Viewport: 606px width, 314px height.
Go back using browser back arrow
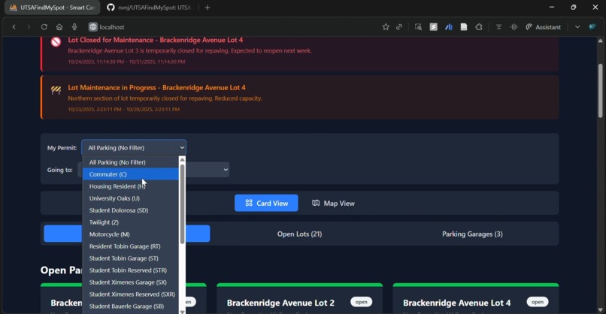[14, 26]
